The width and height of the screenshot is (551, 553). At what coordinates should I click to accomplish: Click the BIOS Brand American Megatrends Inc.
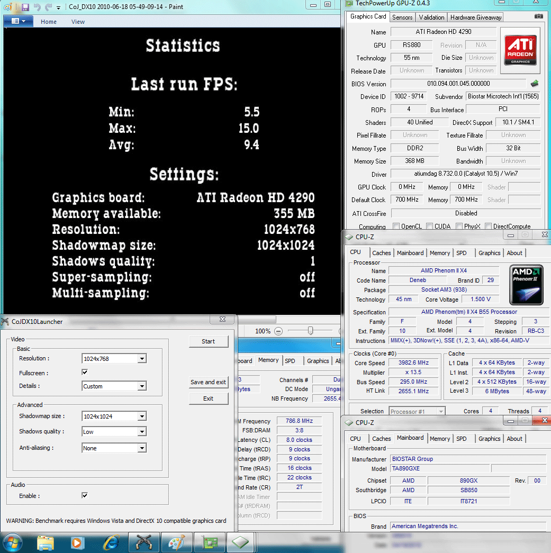coord(468,526)
